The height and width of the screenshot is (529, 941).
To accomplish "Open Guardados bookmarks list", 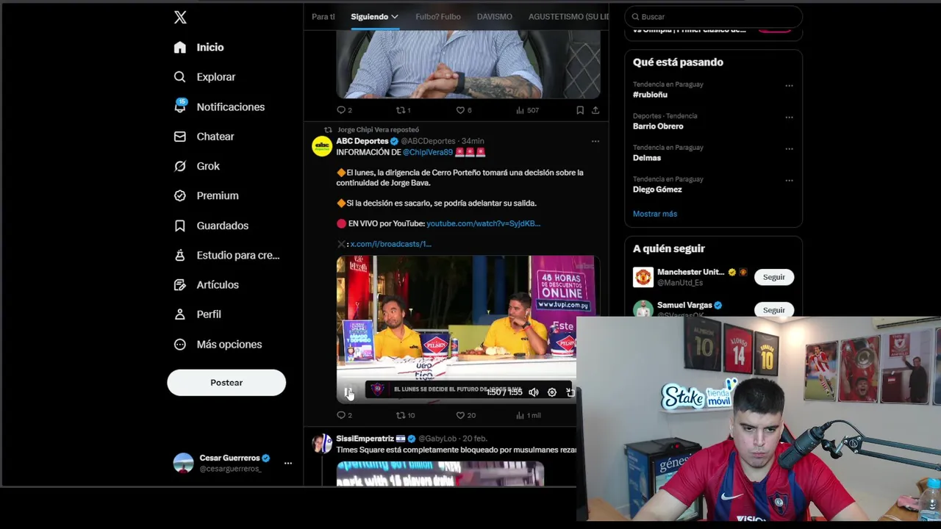I will click(x=211, y=226).
